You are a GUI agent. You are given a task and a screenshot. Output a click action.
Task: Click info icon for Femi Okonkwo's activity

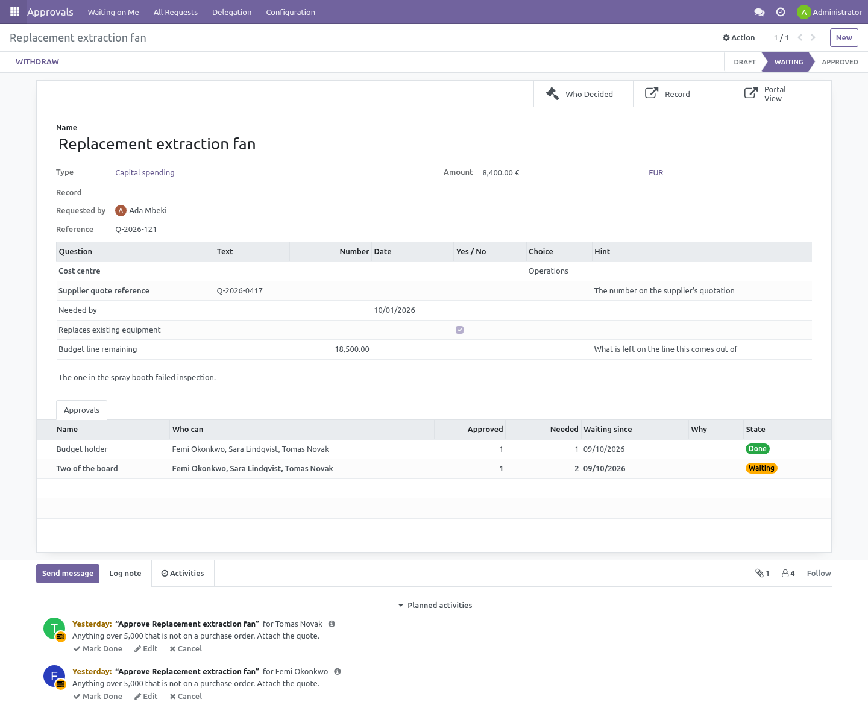338,671
